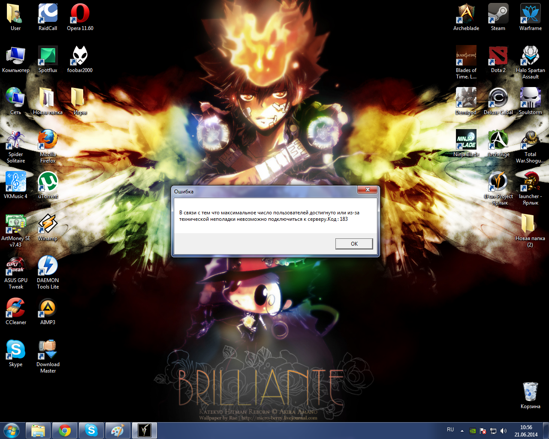This screenshot has height=439, width=549.
Task: Open Mozilla Firefox shortcut
Action: [48, 147]
